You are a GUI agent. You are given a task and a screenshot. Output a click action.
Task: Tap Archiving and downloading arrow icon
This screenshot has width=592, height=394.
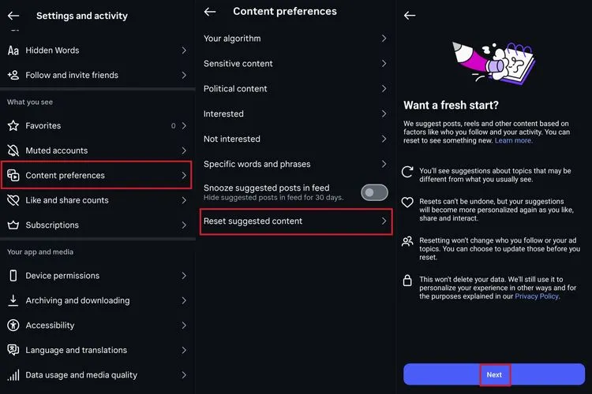pos(13,300)
